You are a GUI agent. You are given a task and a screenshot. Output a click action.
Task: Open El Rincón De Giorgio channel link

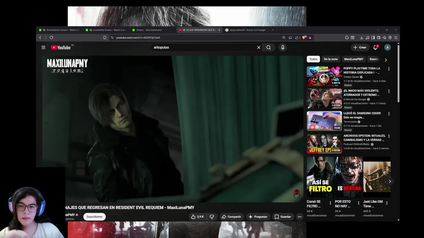[x=354, y=99]
